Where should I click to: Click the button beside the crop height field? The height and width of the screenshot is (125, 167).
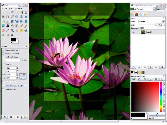coord(23,78)
